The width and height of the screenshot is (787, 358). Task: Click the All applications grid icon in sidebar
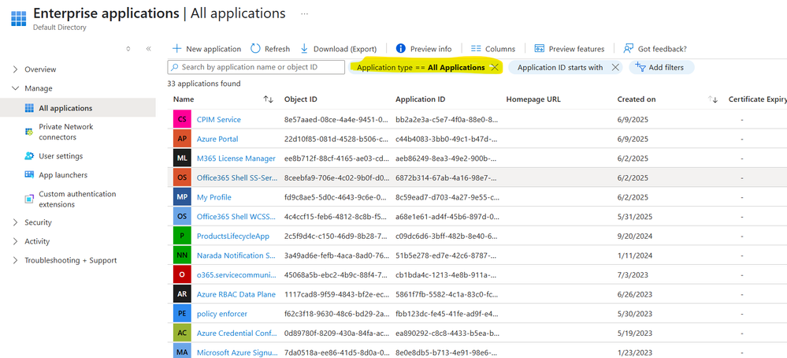tap(29, 108)
